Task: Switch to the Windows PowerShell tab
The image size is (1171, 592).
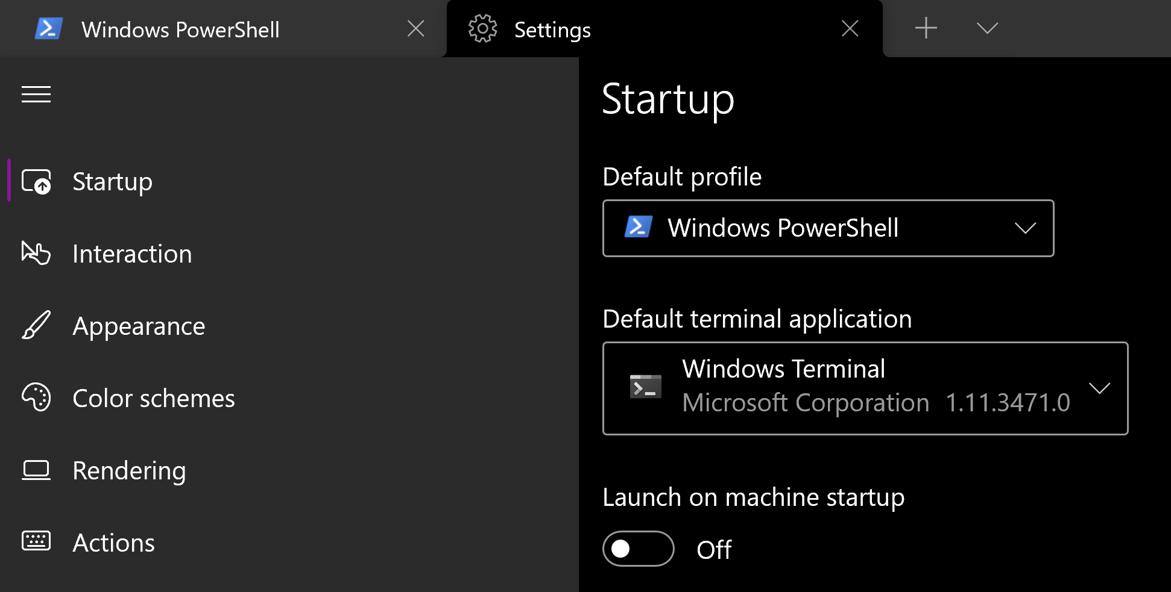Action: [x=223, y=29]
